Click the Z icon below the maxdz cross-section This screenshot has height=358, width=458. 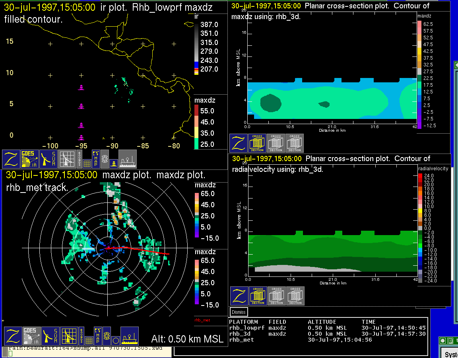pyautogui.click(x=239, y=143)
